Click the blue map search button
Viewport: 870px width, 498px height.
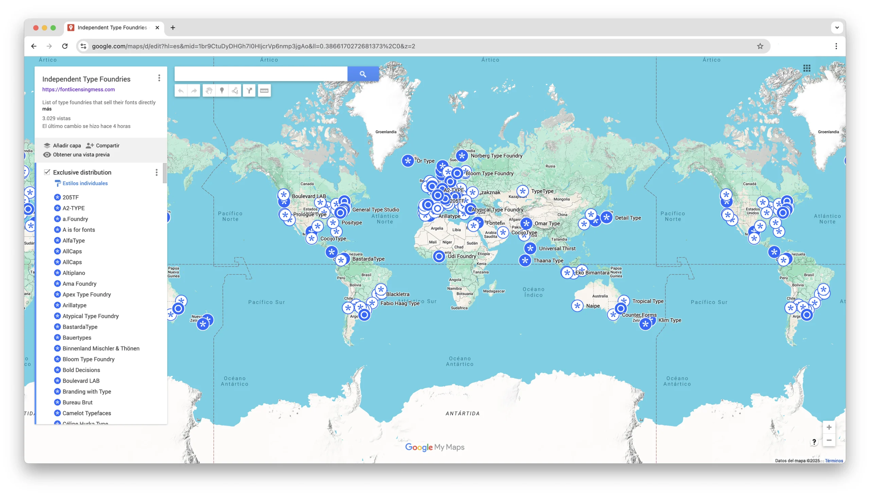[363, 74]
